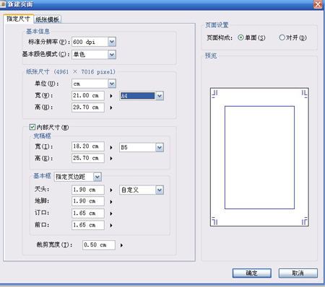Expand the A4 paper size dropdown

(x=160, y=96)
